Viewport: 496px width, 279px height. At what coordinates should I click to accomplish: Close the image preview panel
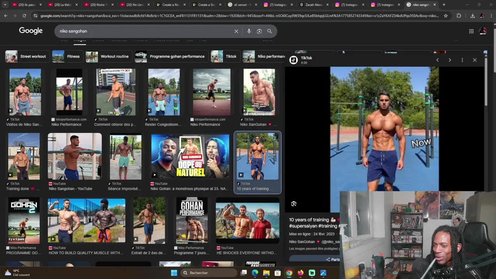(475, 60)
